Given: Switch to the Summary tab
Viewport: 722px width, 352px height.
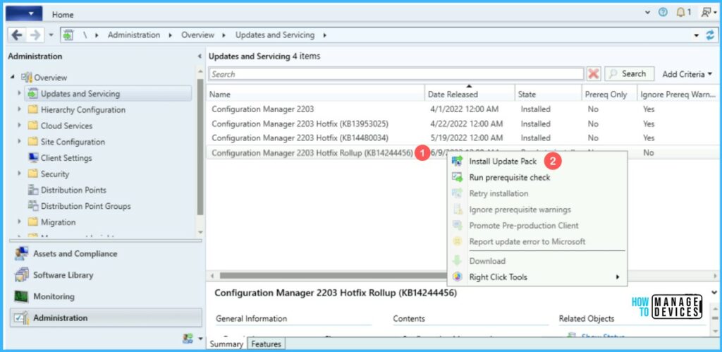Looking at the screenshot, I should 226,344.
